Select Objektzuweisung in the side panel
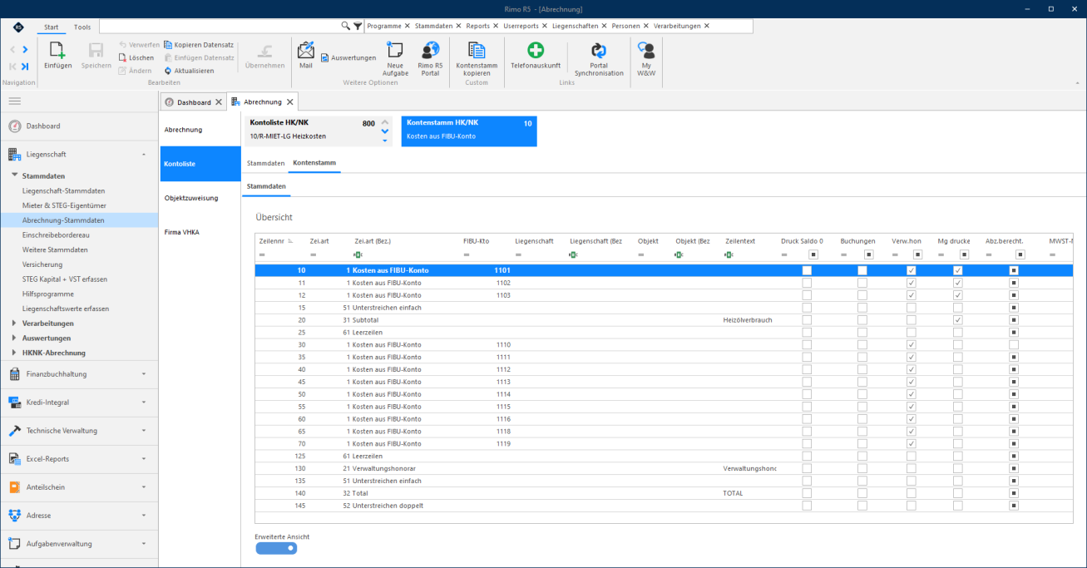 pyautogui.click(x=191, y=198)
